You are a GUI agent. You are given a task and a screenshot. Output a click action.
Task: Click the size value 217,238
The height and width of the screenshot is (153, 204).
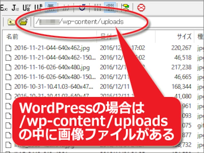click(181, 67)
